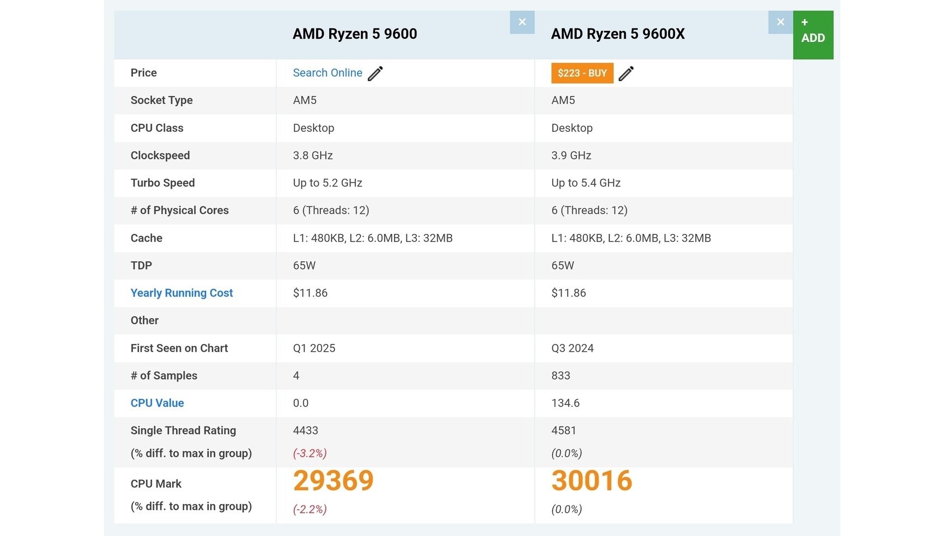Click the TDP row label

141,265
